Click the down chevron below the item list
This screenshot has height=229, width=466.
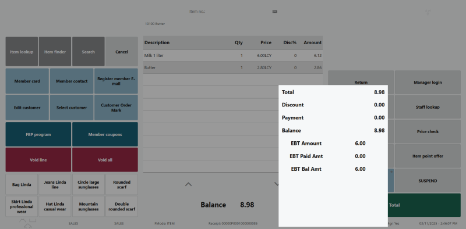tap(276, 184)
